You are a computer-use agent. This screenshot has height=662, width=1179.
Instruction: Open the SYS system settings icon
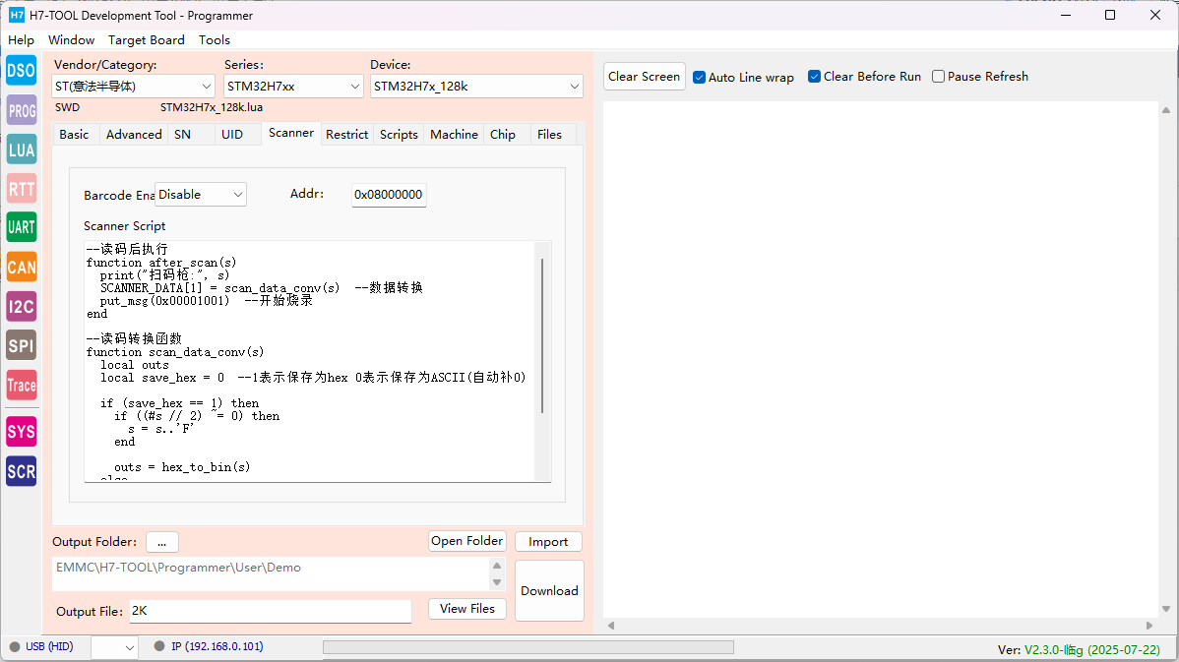click(x=21, y=431)
